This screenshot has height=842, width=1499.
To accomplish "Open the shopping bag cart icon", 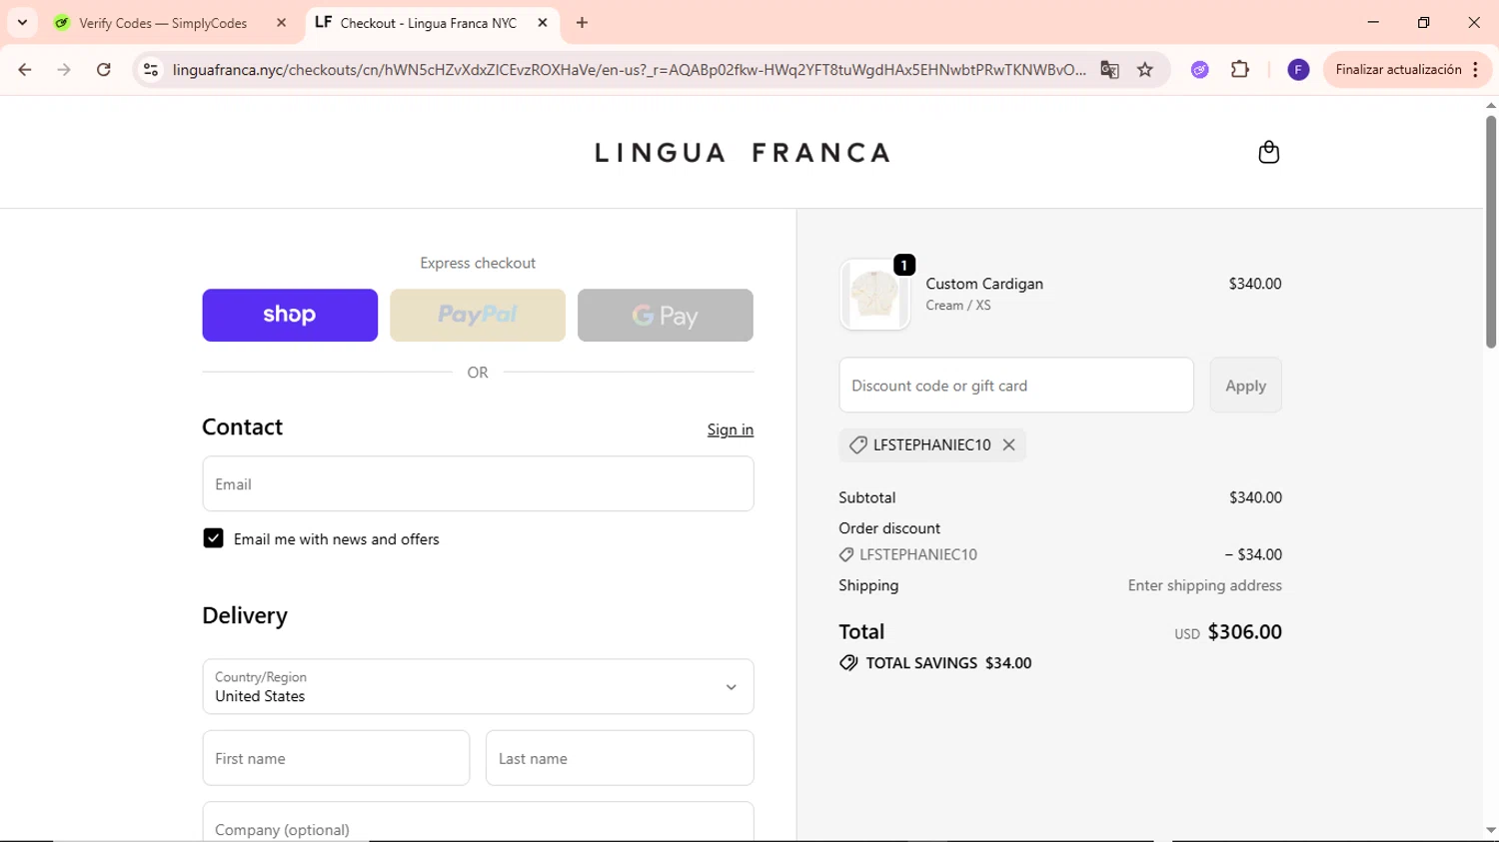I will 1268,152.
